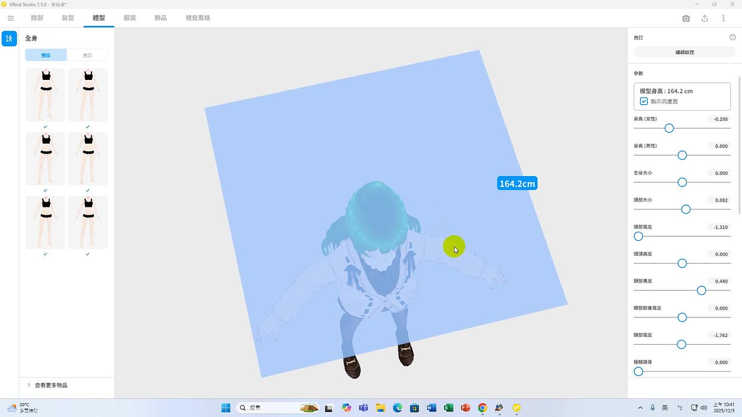Select the third body preset thumbnail
The width and height of the screenshot is (742, 417).
(x=45, y=159)
